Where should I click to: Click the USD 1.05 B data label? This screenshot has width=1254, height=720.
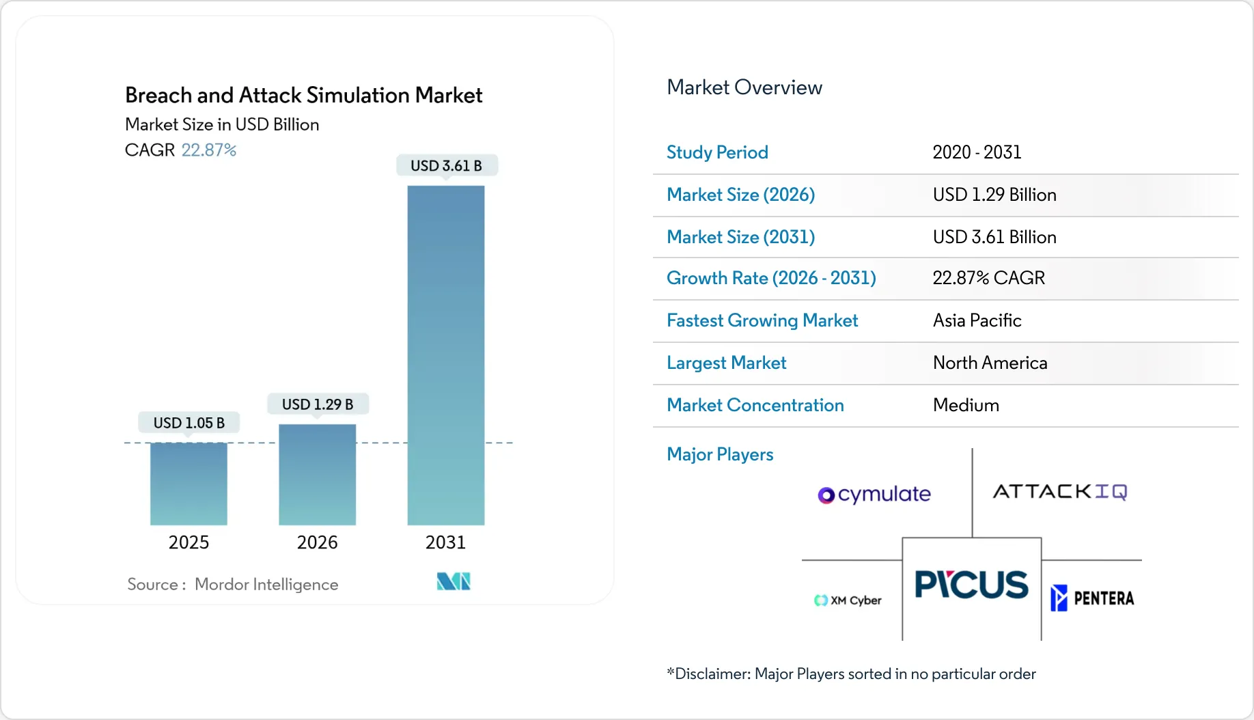[x=189, y=423]
